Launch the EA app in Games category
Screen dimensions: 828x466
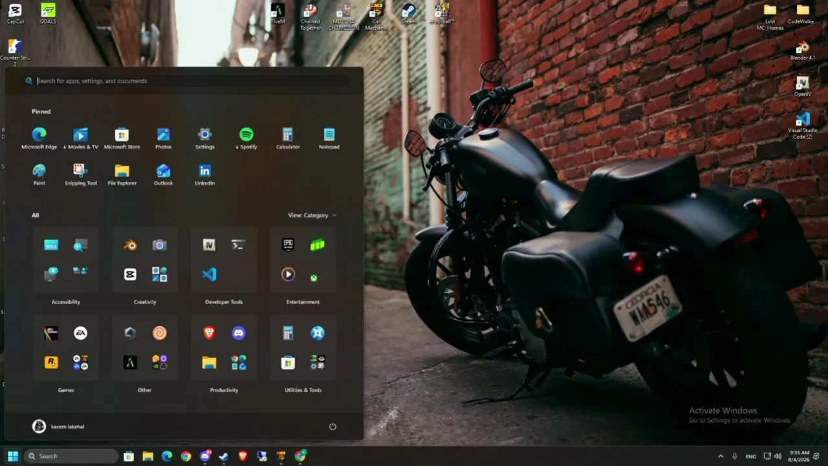point(80,333)
